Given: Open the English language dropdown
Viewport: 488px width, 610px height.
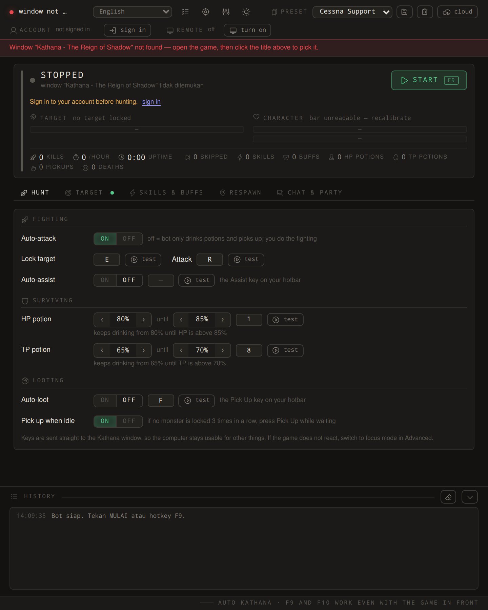Looking at the screenshot, I should click(133, 12).
